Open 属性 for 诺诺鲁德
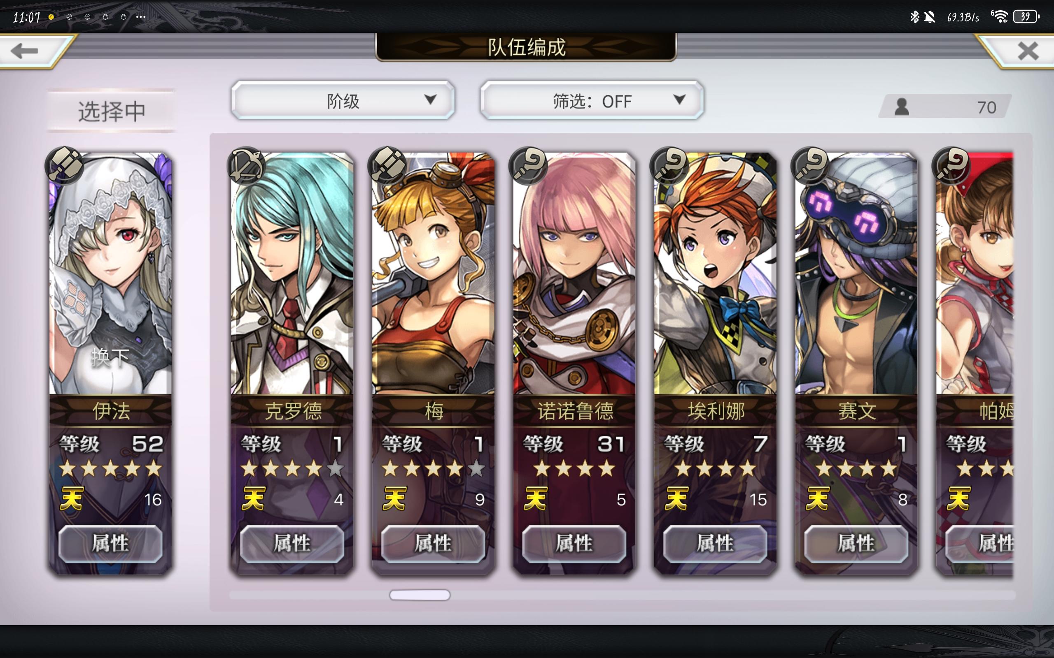Screen dimensions: 1054x658 coord(574,544)
